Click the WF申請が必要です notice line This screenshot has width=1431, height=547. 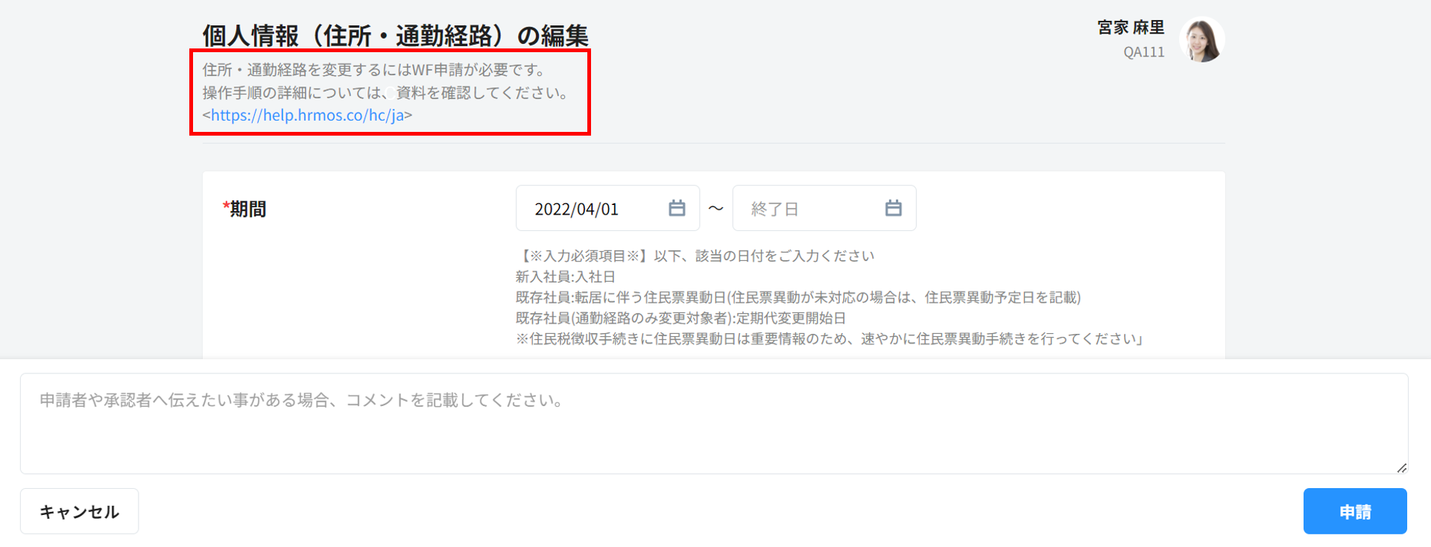[x=376, y=70]
